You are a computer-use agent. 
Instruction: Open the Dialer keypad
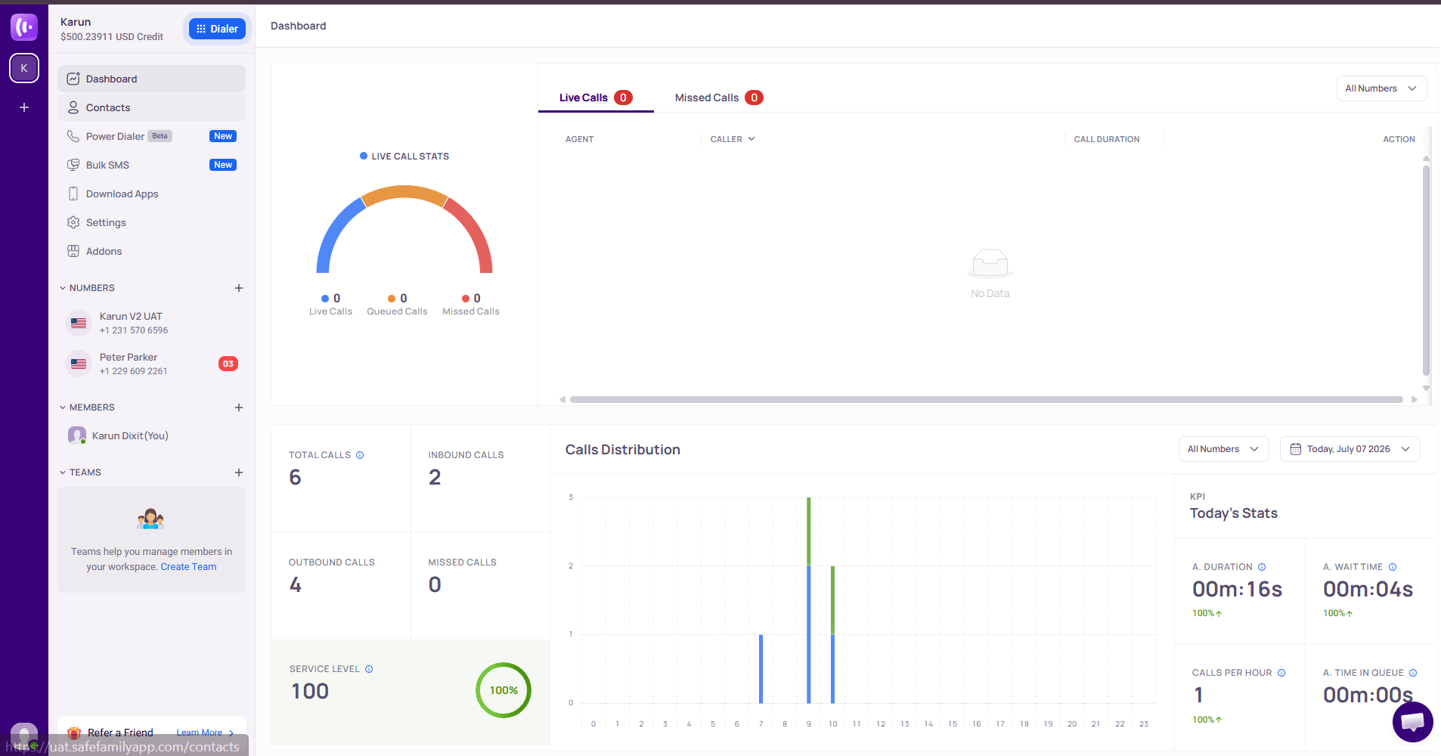(217, 29)
